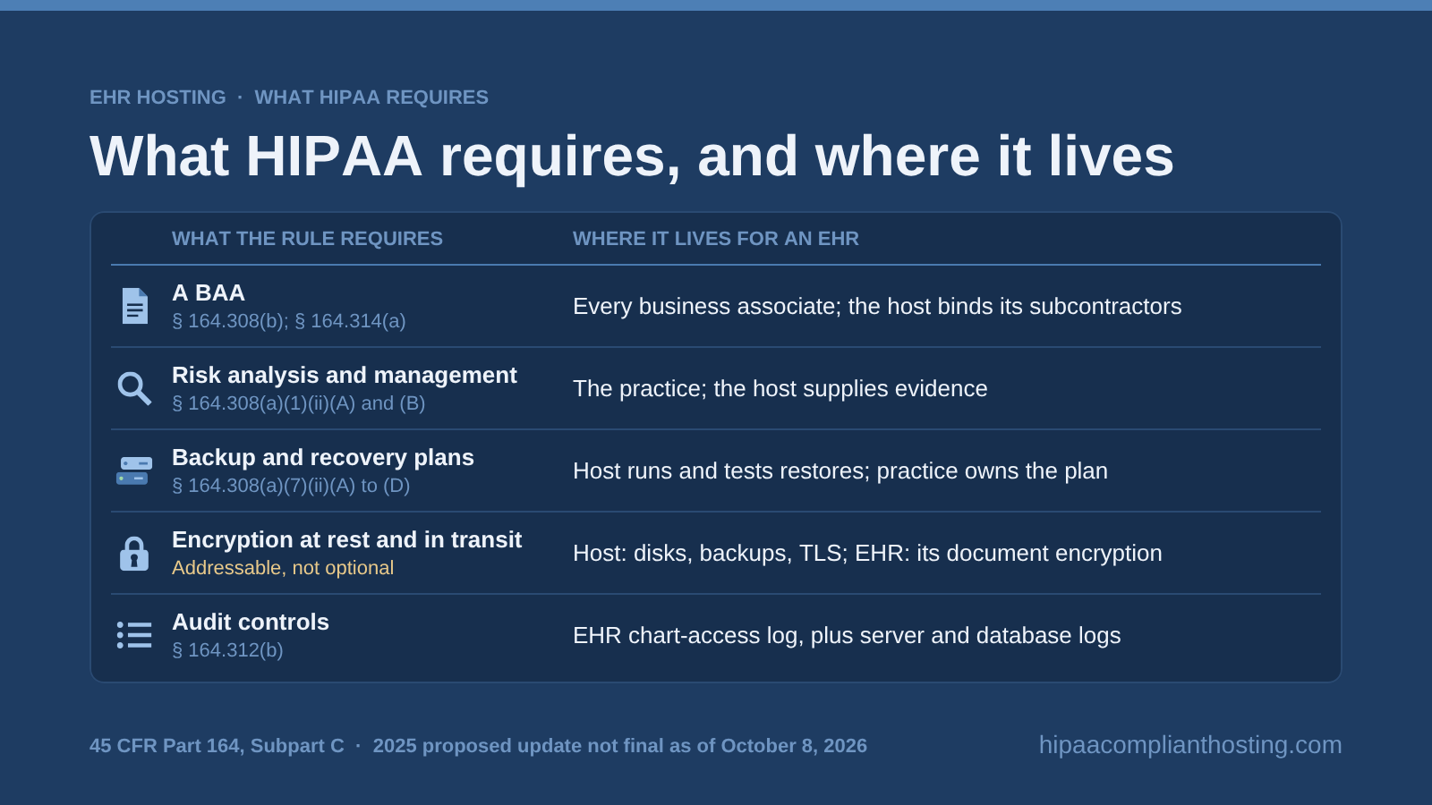
Task: Click footer '2025 proposed update not final' note
Action: 619,746
